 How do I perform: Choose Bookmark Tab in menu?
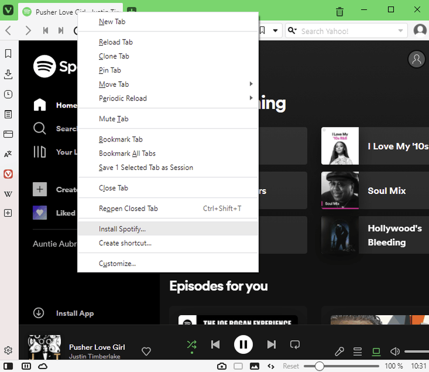tap(168, 140)
